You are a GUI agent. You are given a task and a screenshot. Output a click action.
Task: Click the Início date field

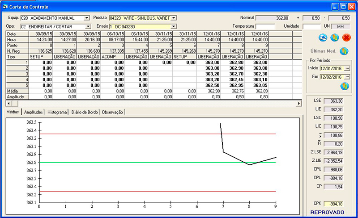click(332, 68)
